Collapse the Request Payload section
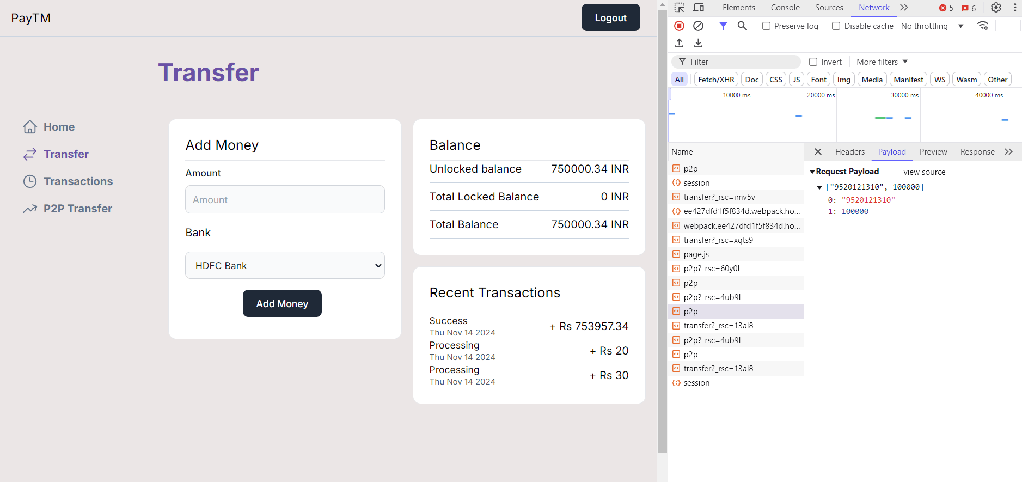Viewport: 1022px width, 482px height. pyautogui.click(x=812, y=172)
